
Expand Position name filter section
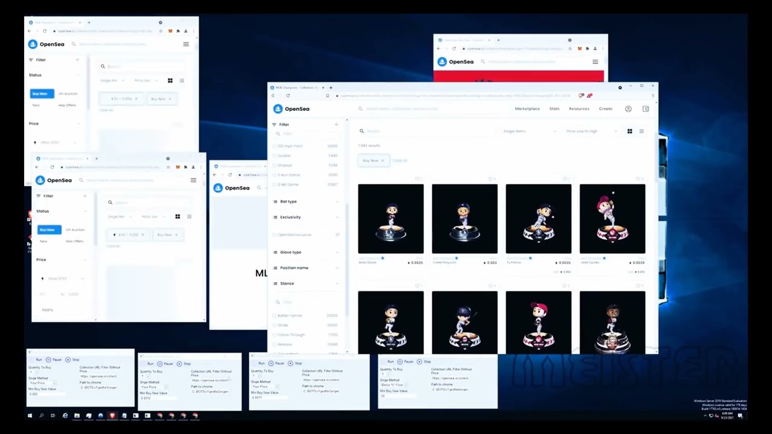click(306, 268)
